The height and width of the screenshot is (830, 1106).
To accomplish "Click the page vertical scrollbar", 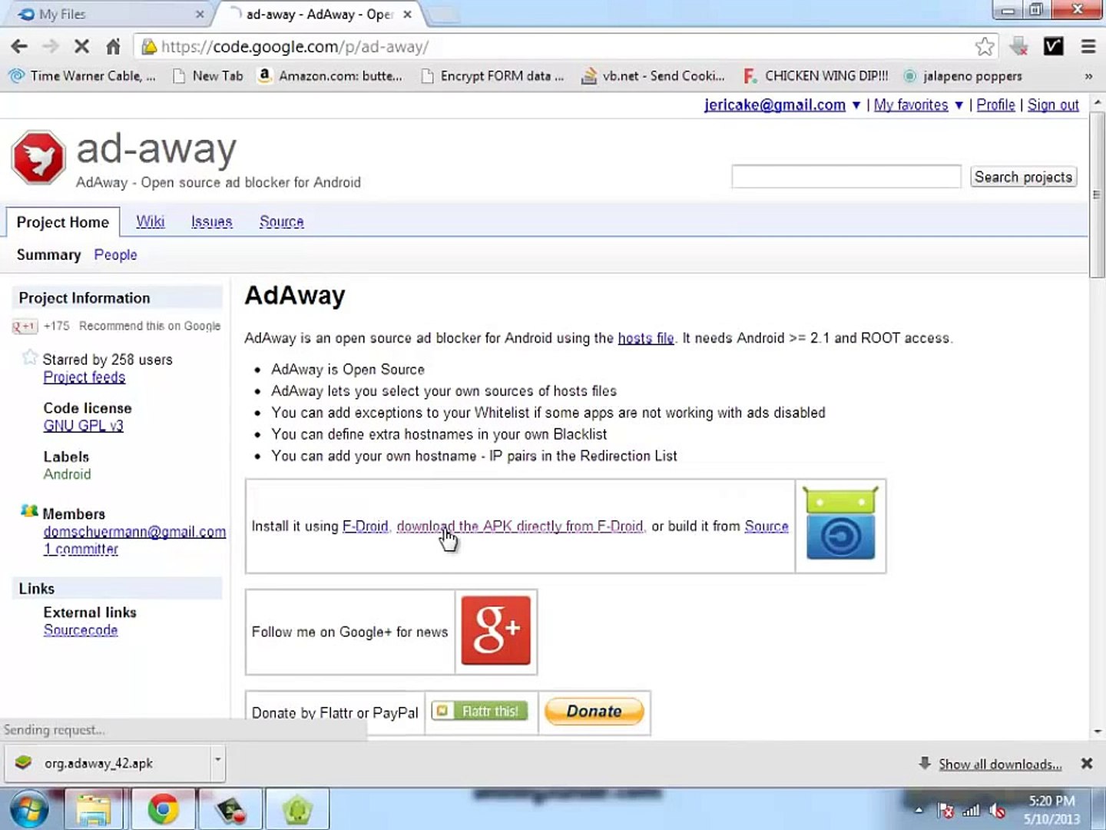I will tap(1097, 196).
